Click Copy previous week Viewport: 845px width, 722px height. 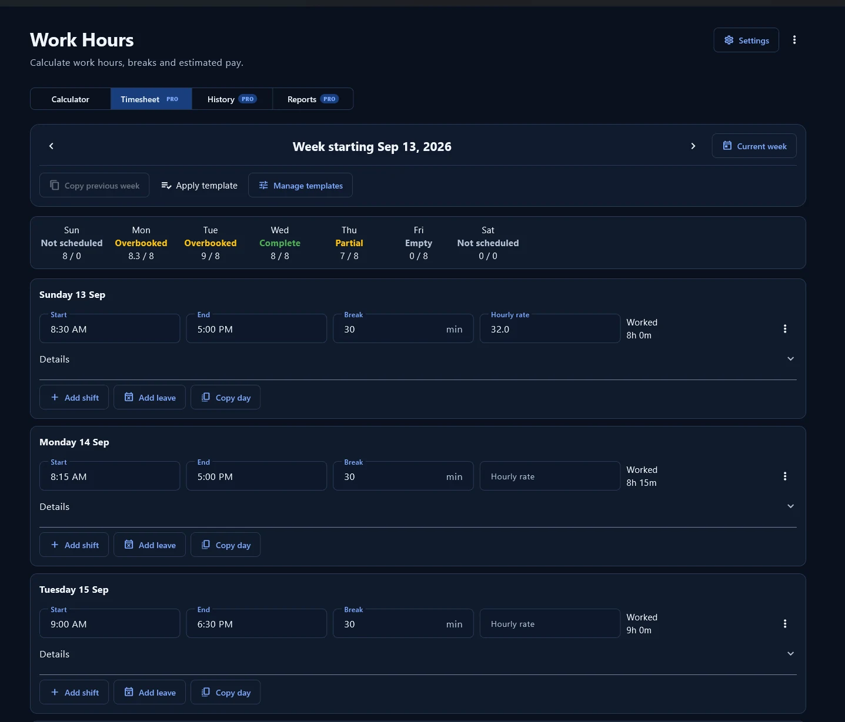coord(94,185)
